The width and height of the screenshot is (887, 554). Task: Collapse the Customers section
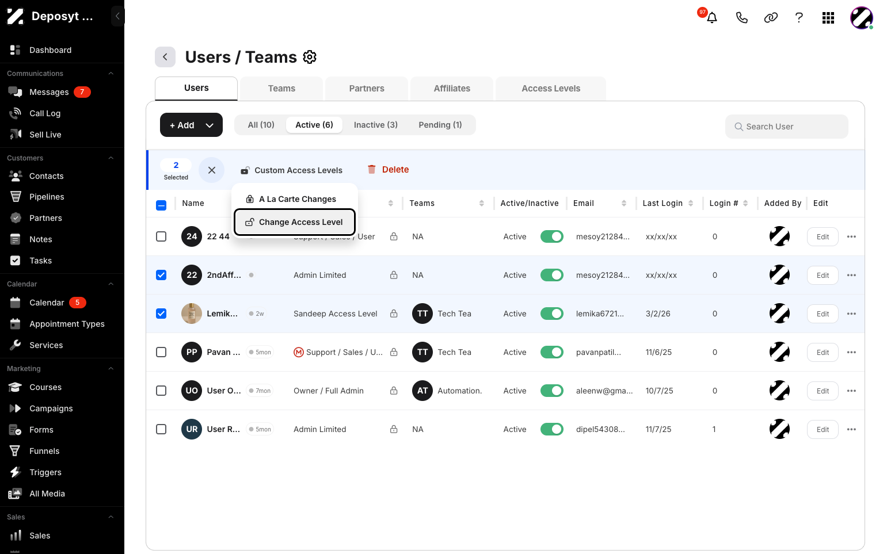pos(111,158)
